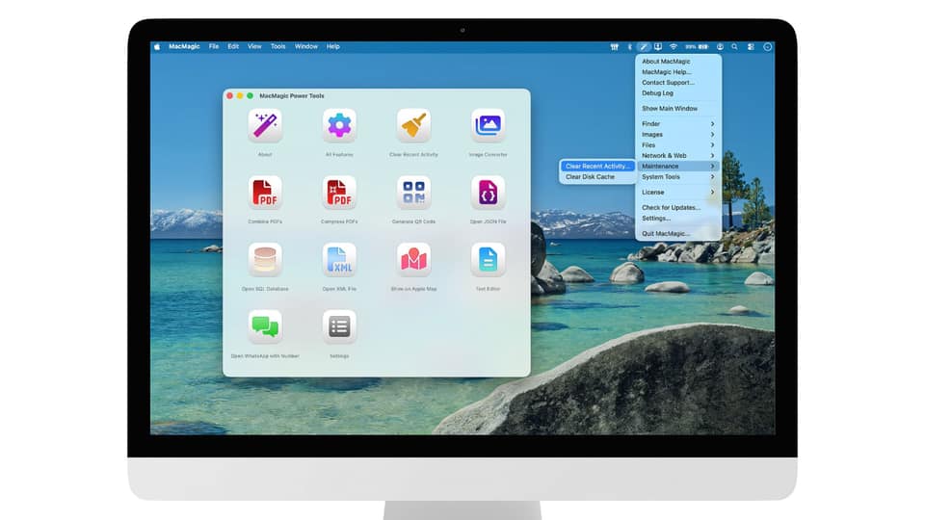Select the Open SQL Database tool
The width and height of the screenshot is (925, 520).
click(x=265, y=259)
